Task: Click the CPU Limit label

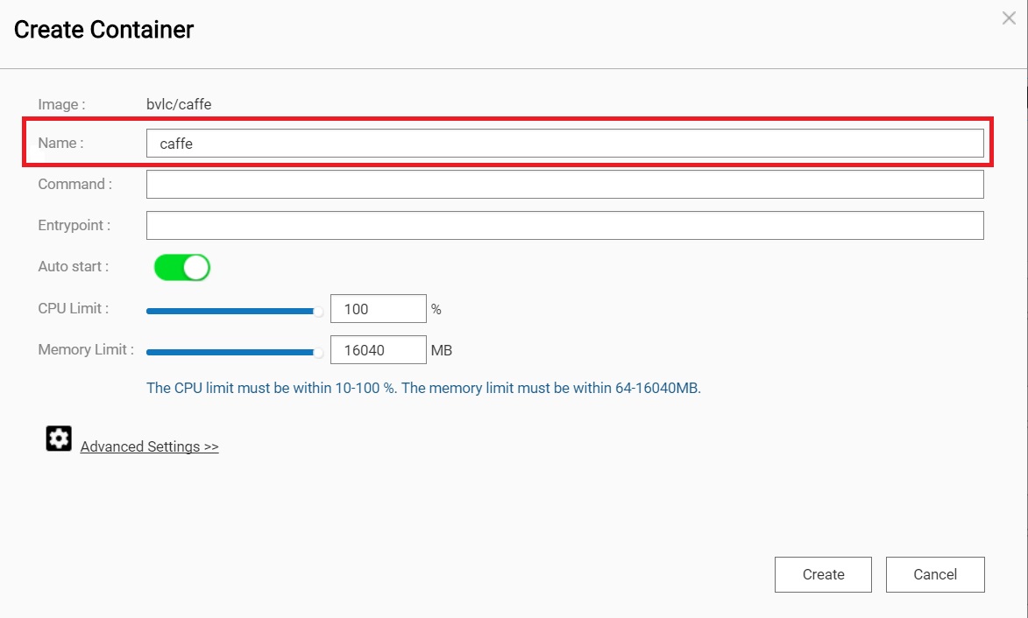Action: (74, 308)
